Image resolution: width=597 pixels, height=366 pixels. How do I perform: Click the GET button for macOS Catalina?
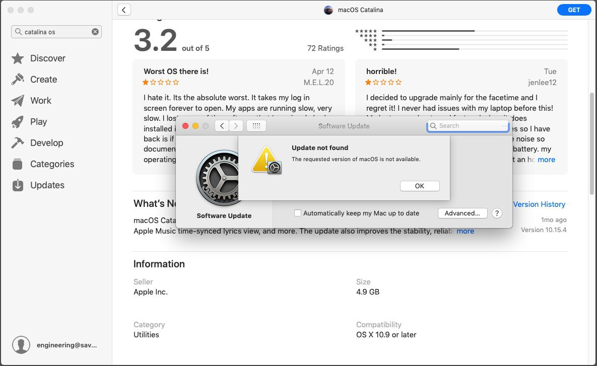click(x=574, y=10)
